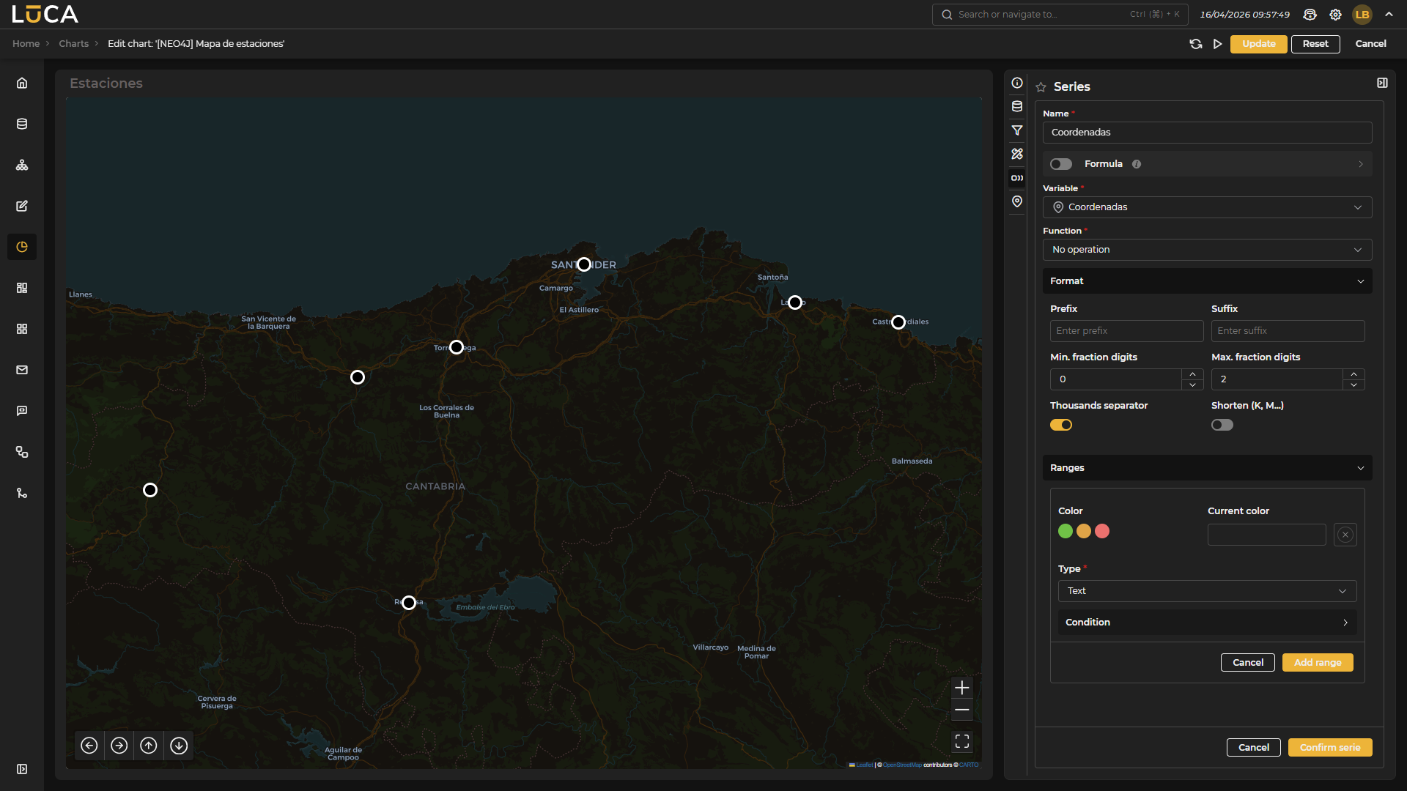The width and height of the screenshot is (1407, 791).
Task: Clear the current color with X icon
Action: tap(1345, 535)
